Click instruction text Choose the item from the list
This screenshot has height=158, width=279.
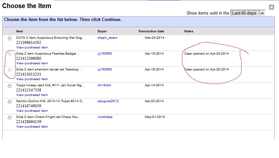pos(63,20)
